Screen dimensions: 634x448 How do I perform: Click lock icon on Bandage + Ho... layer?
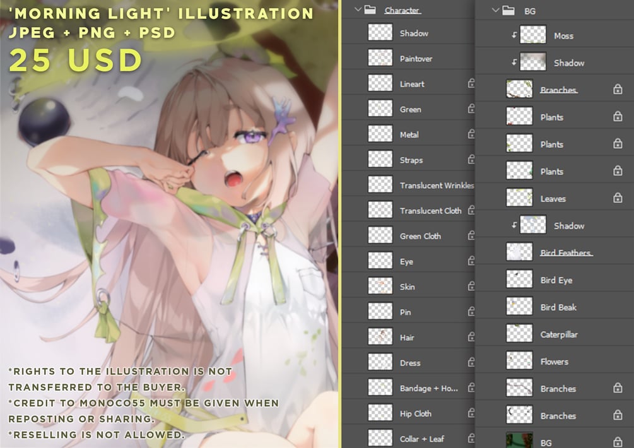[x=471, y=388]
